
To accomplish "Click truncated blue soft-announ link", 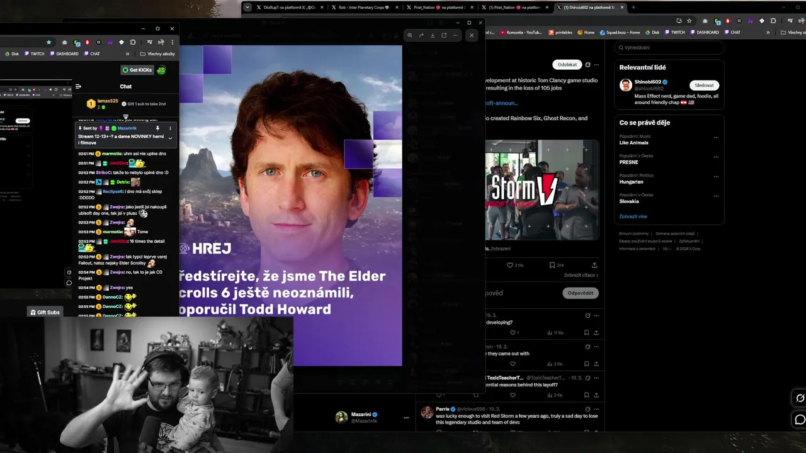I will pos(501,103).
